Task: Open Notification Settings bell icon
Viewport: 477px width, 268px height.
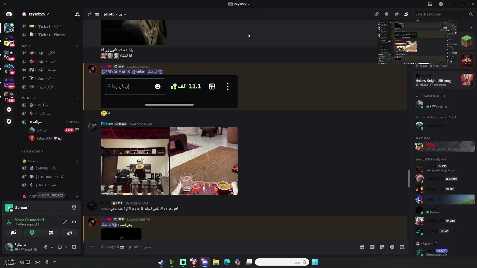Action: click(386, 14)
